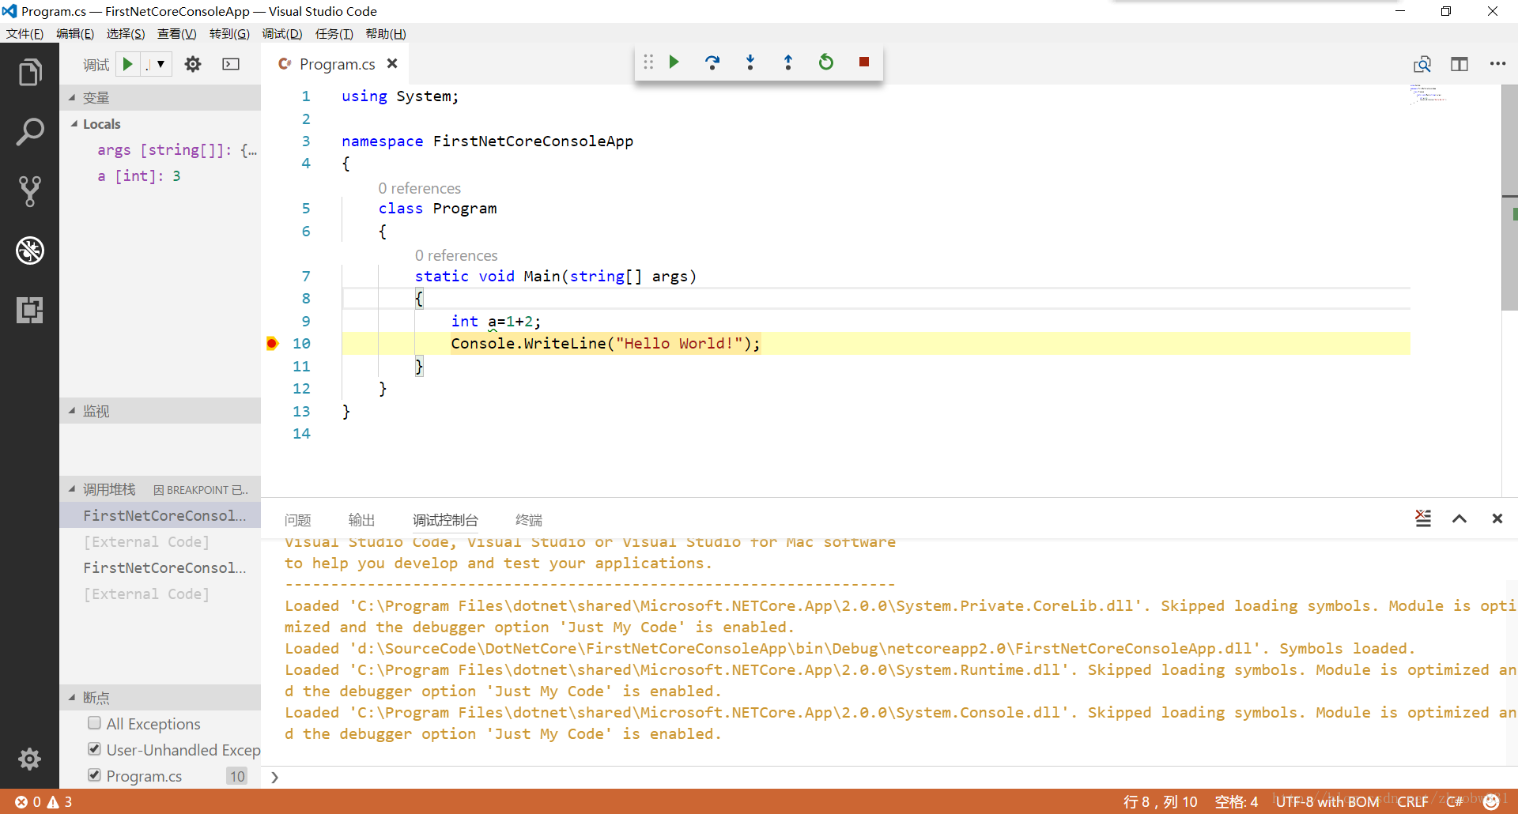Click the cursor position 行 8, 列 10 indicator

[1161, 801]
